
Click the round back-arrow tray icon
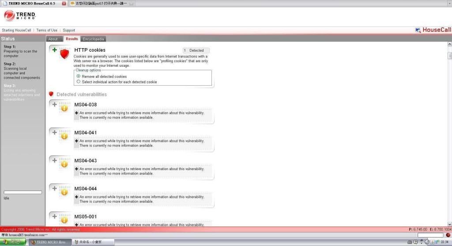coord(427,242)
